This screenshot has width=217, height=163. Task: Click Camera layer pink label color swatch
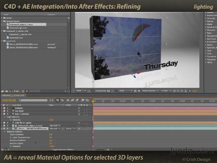pos(4,108)
